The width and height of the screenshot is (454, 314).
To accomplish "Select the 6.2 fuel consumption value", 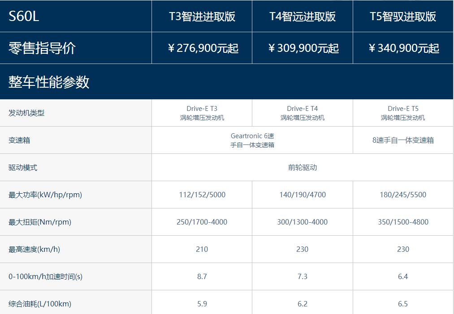I will click(303, 304).
